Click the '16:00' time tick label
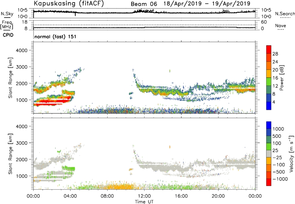295x204 pixels. [x=181, y=196]
